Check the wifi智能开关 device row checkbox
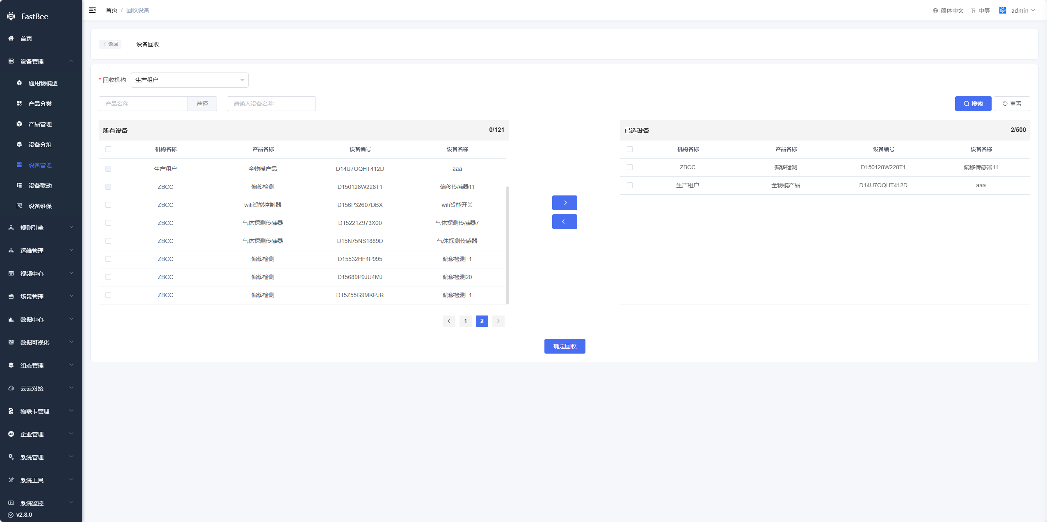 [x=108, y=205]
